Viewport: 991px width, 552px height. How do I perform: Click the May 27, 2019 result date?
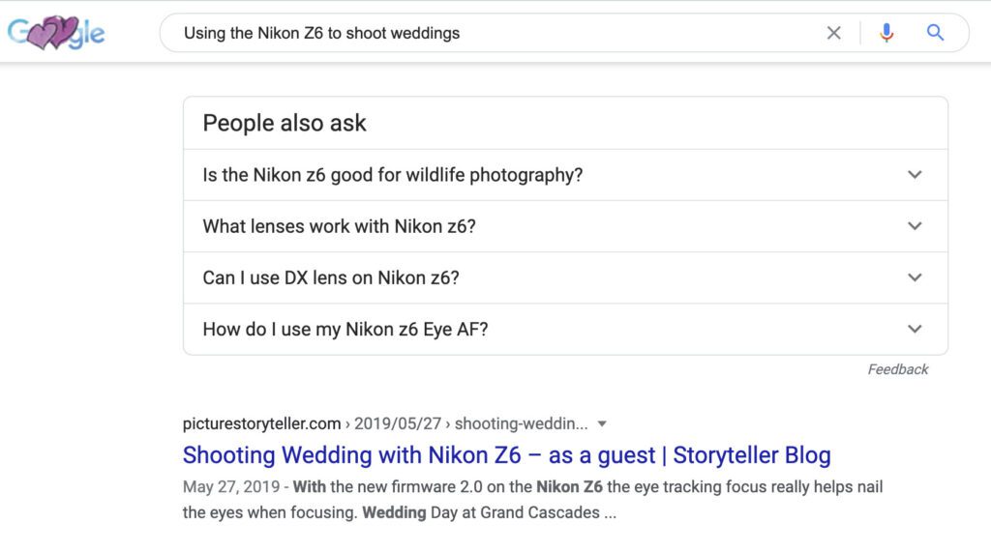(230, 487)
